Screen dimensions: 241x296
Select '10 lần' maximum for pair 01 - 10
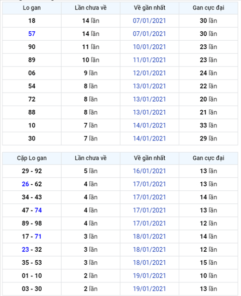[208, 276]
